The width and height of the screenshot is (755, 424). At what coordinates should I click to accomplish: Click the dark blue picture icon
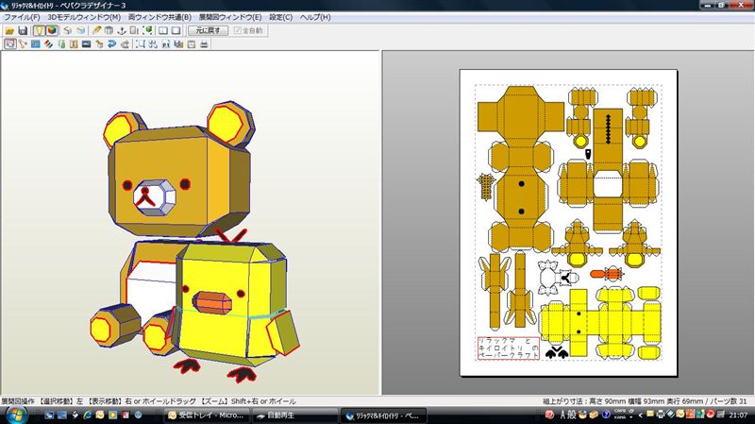coord(86,44)
